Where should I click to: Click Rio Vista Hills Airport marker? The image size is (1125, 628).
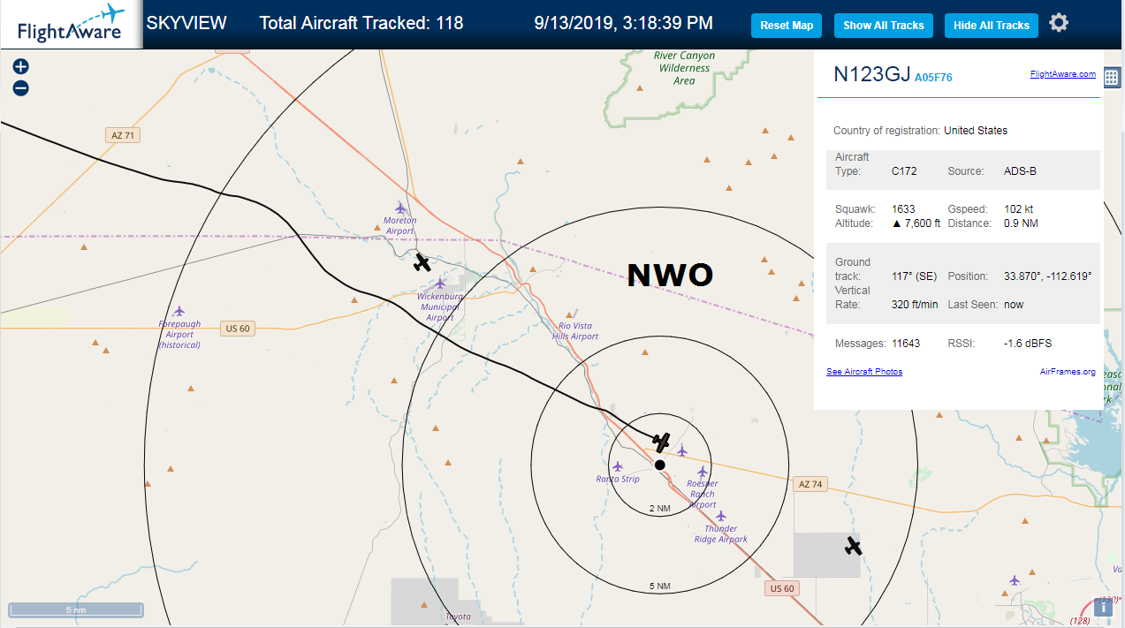click(x=575, y=315)
